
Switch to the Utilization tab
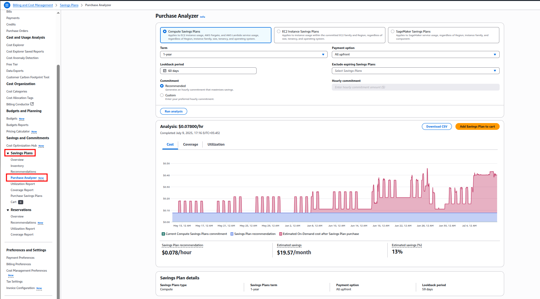[216, 144]
